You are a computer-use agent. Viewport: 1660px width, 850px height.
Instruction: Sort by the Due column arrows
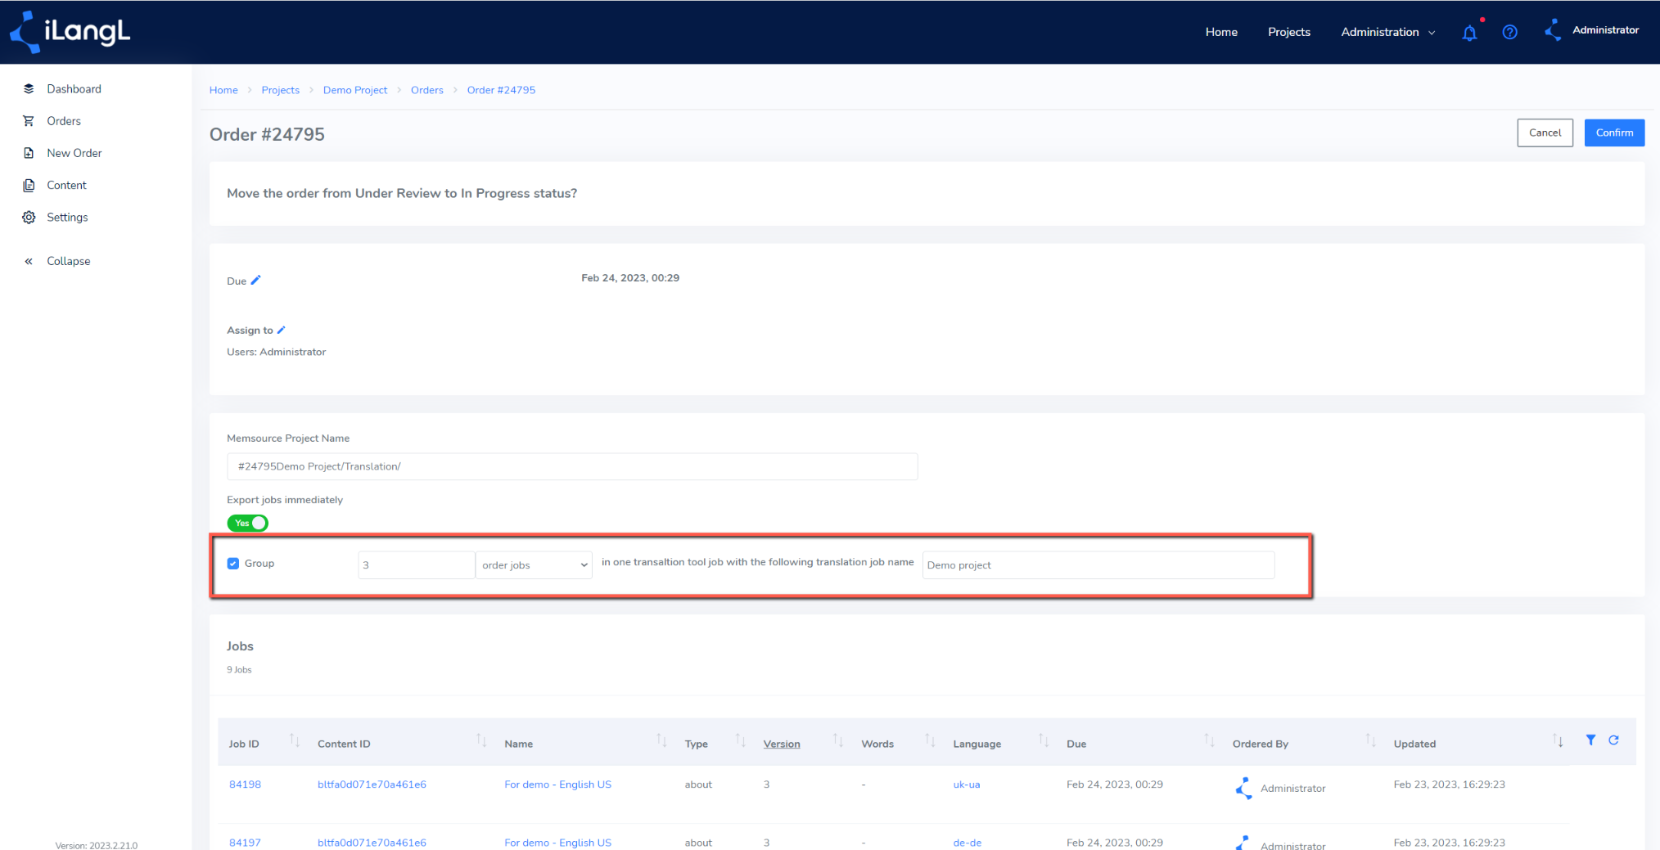tap(1209, 740)
